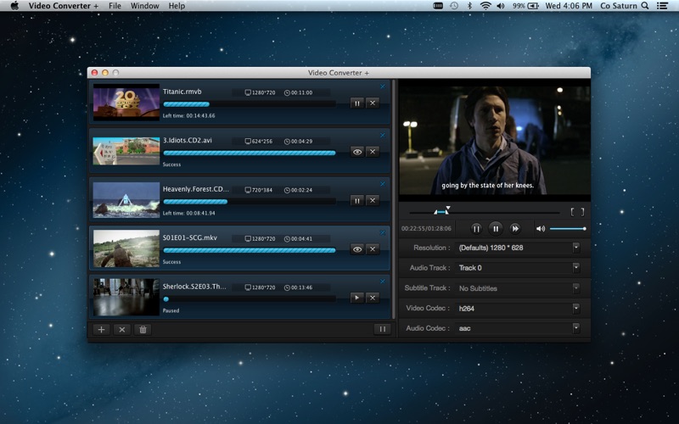This screenshot has height=424, width=679.
Task: Click the file list scrollbar
Action: tap(394, 199)
